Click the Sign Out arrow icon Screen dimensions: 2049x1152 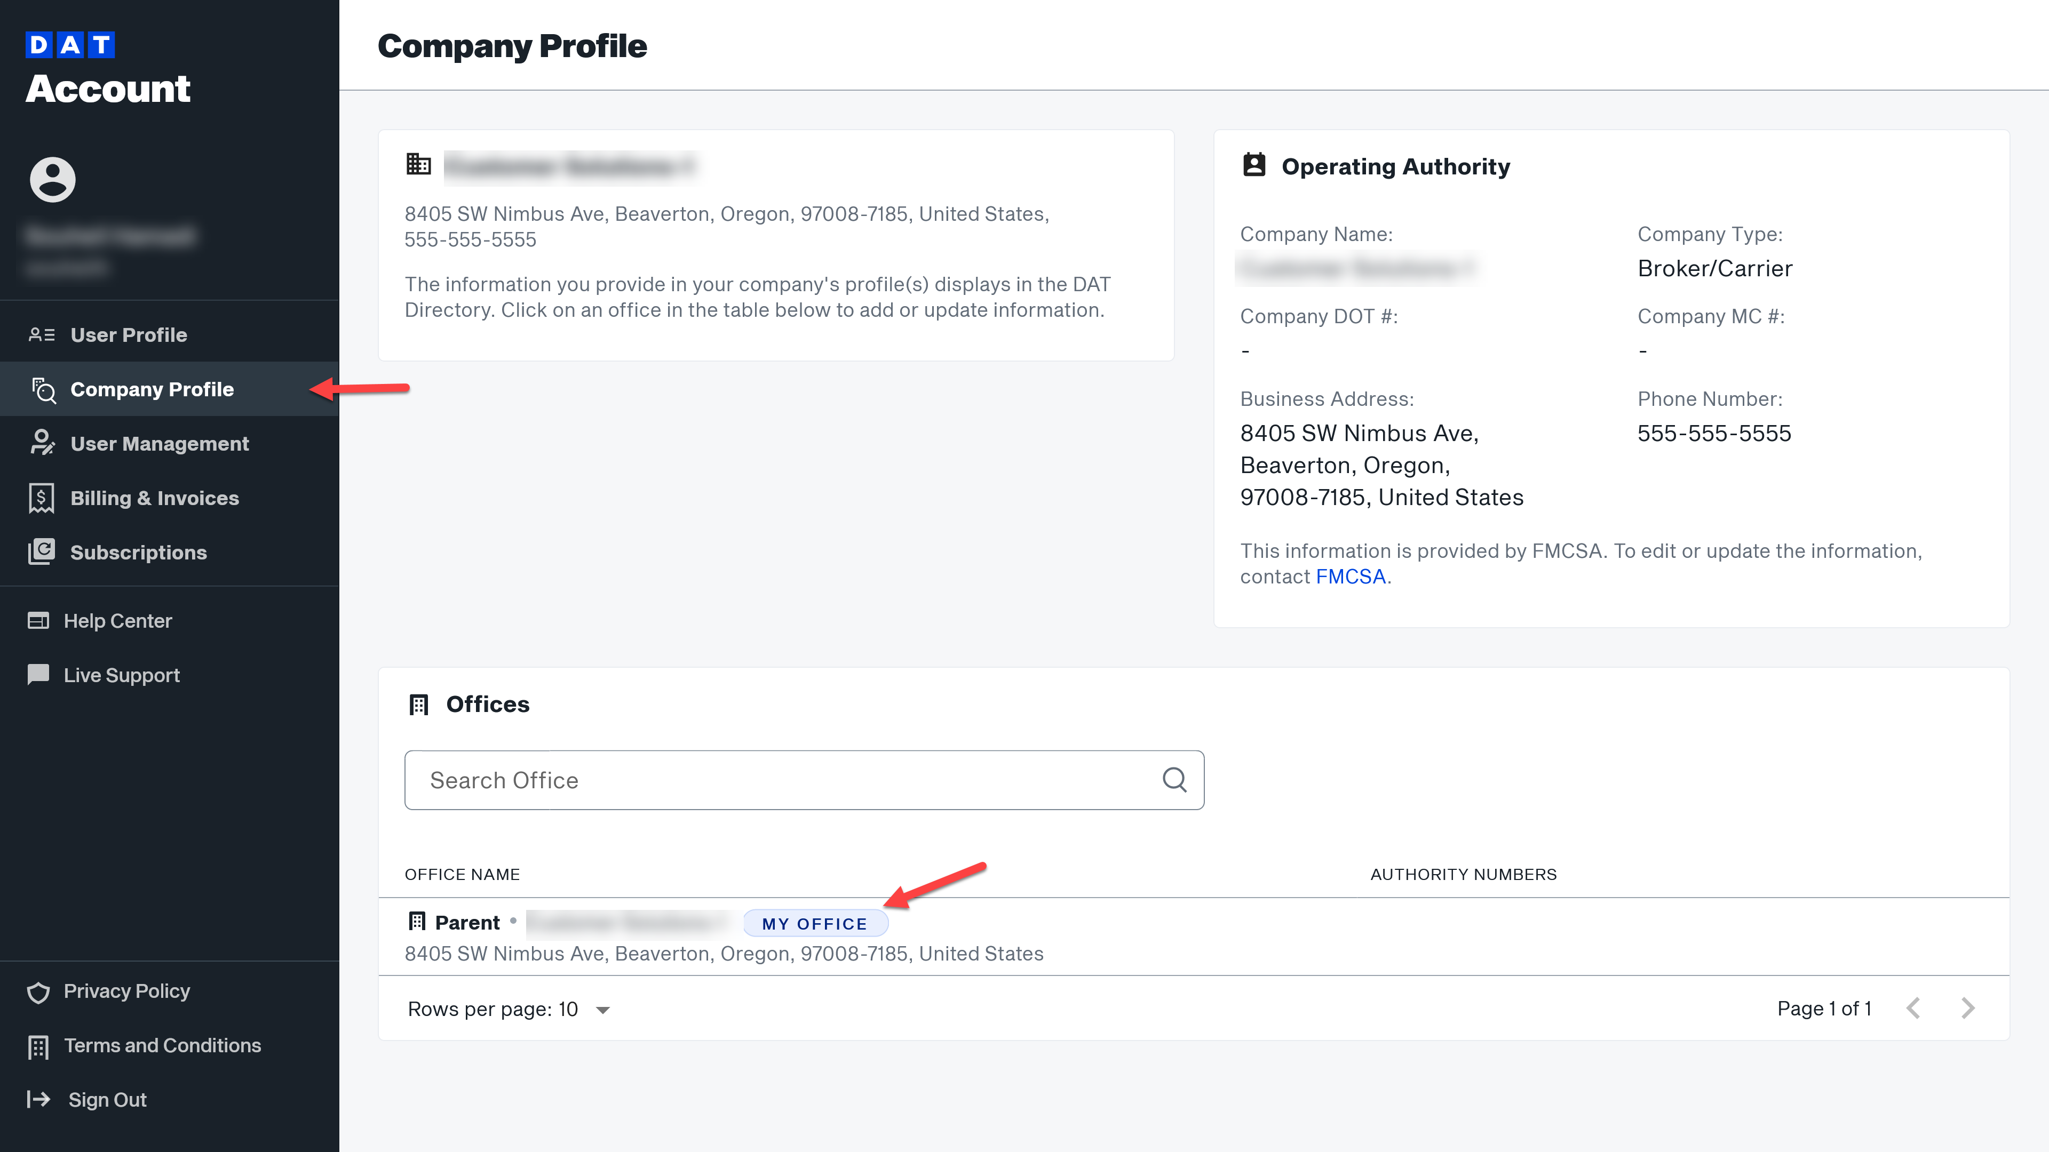click(x=38, y=1100)
